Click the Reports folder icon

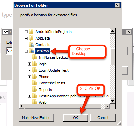click(34, 90)
